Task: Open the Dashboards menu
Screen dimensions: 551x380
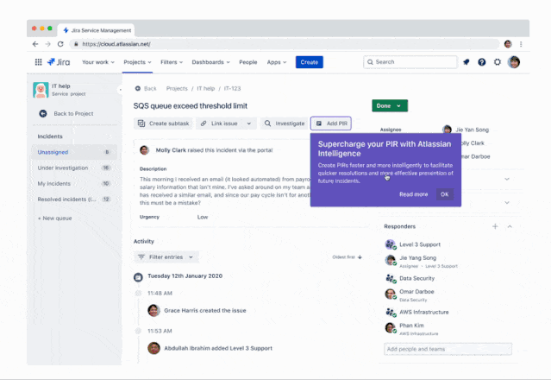Action: pos(210,62)
